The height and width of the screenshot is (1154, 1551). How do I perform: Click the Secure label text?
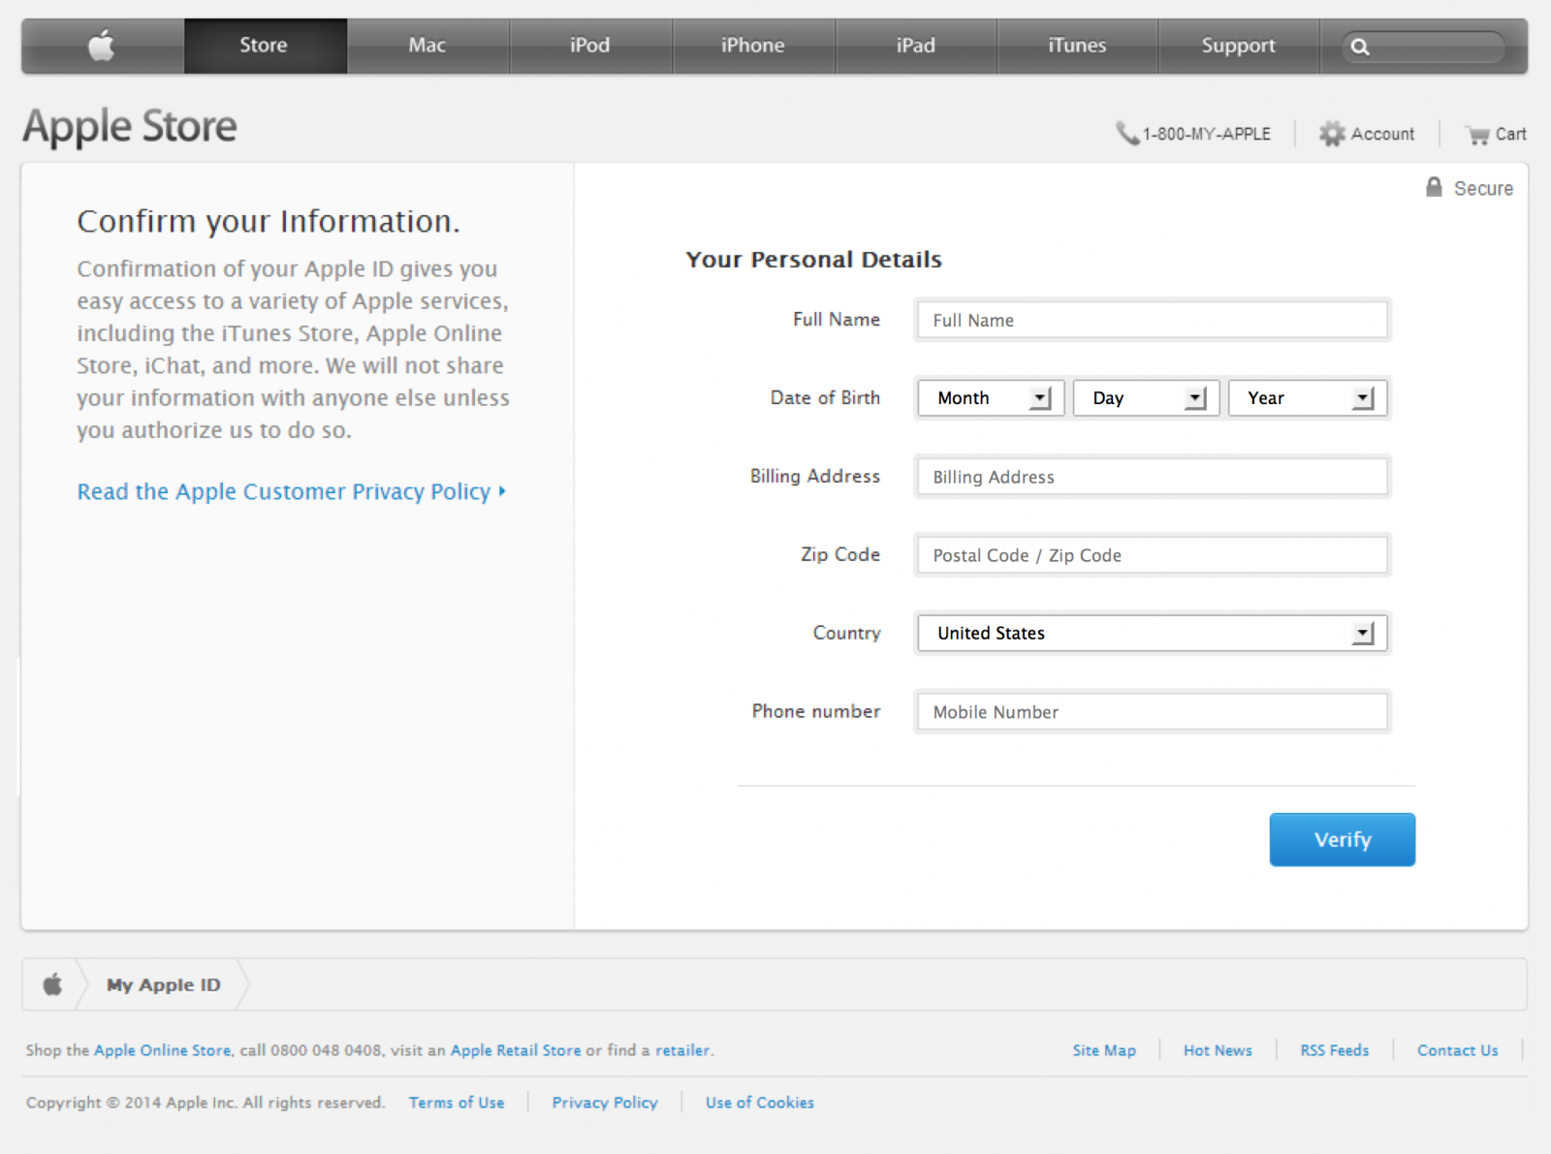1483,188
